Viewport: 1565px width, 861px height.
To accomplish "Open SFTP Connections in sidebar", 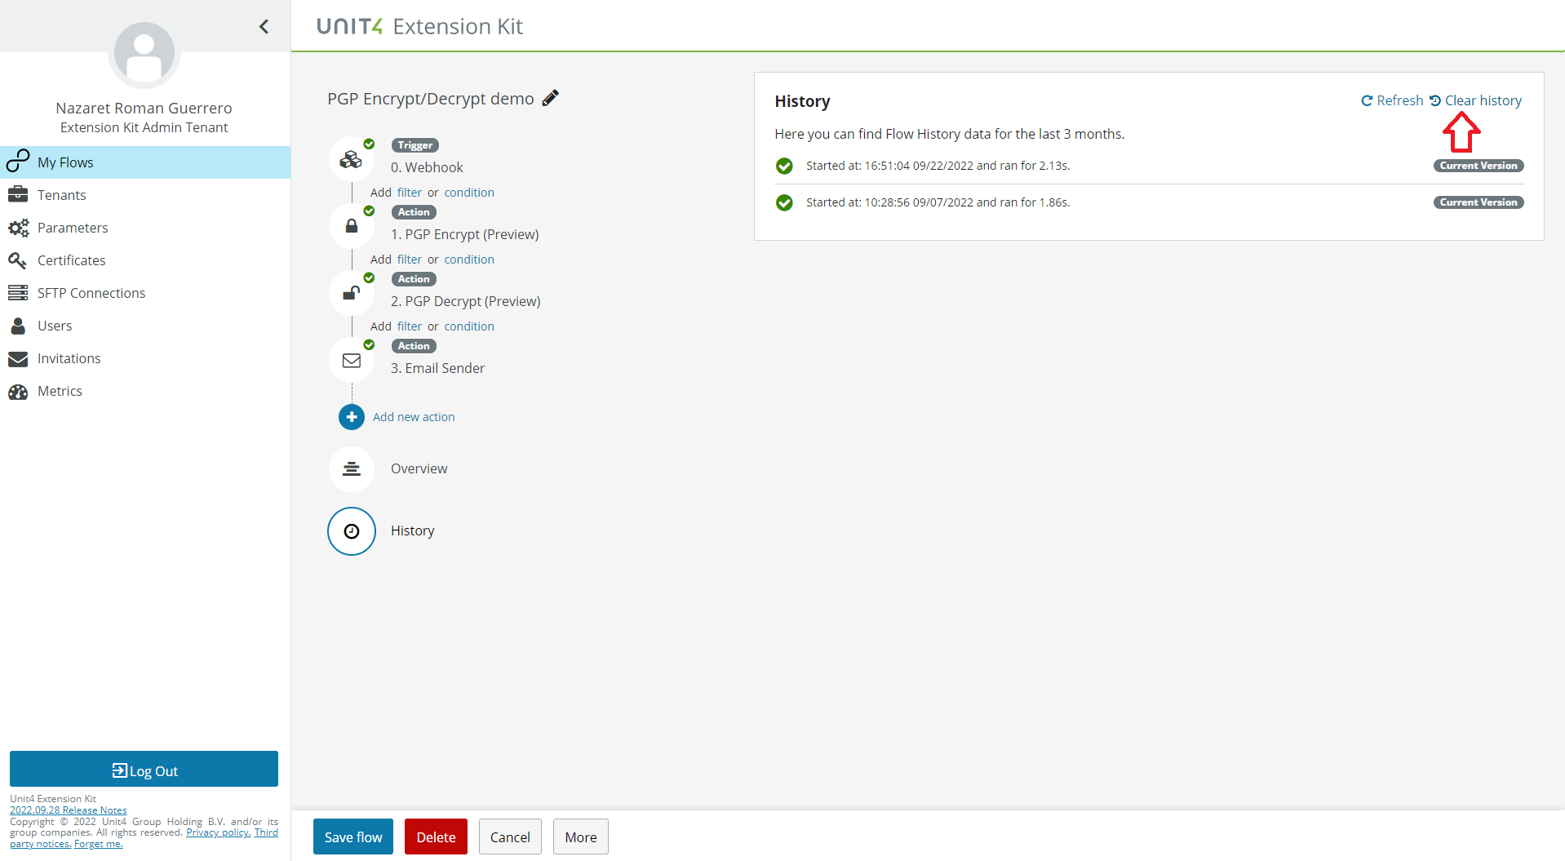I will (145, 293).
